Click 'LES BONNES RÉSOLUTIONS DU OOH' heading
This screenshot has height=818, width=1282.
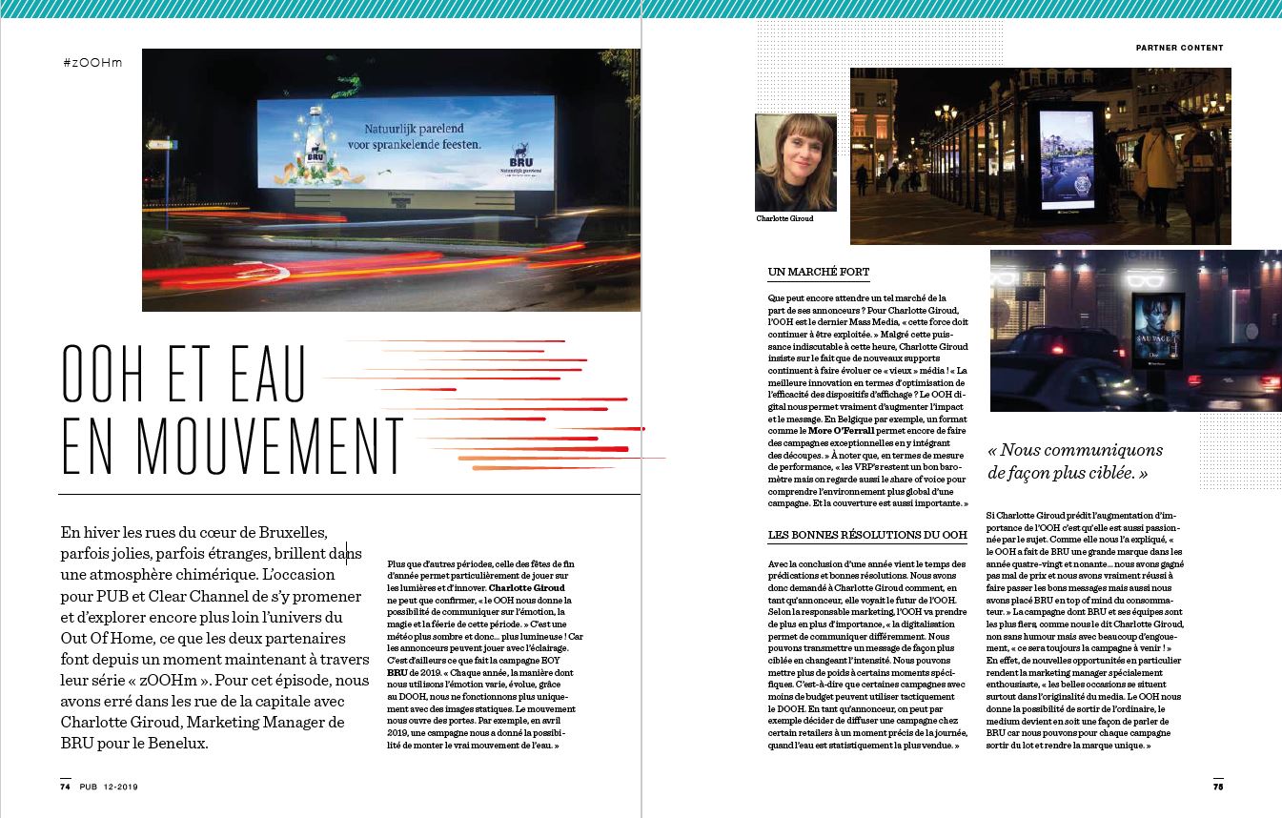(x=867, y=536)
